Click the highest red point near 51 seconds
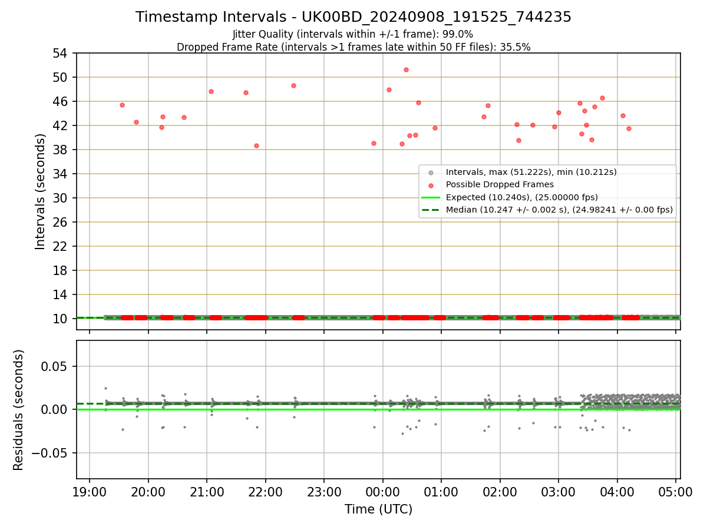The width and height of the screenshot is (707, 530). tap(406, 69)
